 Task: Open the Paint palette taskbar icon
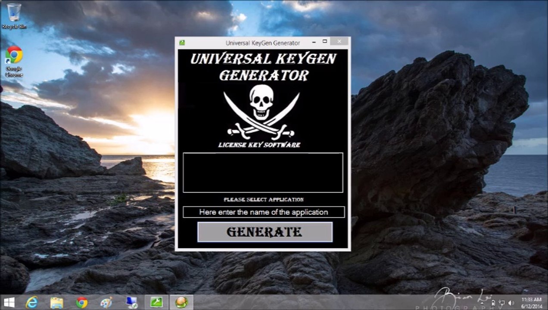pyautogui.click(x=106, y=302)
